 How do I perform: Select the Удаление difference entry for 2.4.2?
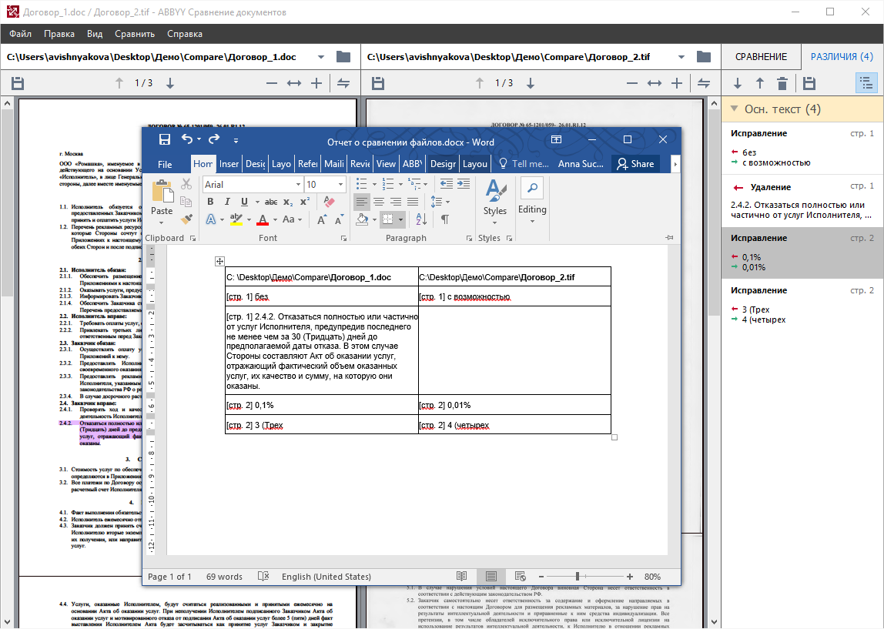coord(802,199)
